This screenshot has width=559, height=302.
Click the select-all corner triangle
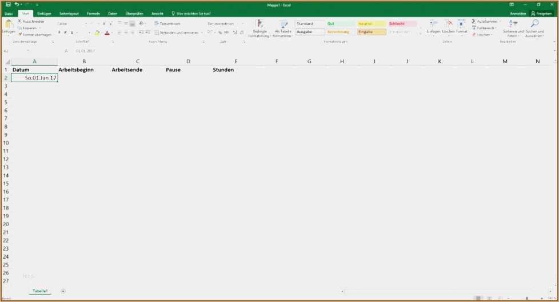[7, 62]
